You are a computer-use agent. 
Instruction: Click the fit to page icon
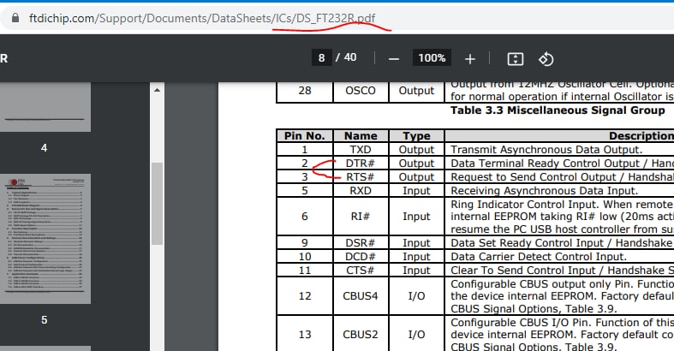point(515,59)
